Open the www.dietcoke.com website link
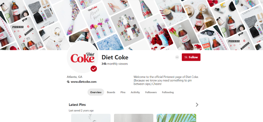Screen dimensions: 263x122 (84, 82)
